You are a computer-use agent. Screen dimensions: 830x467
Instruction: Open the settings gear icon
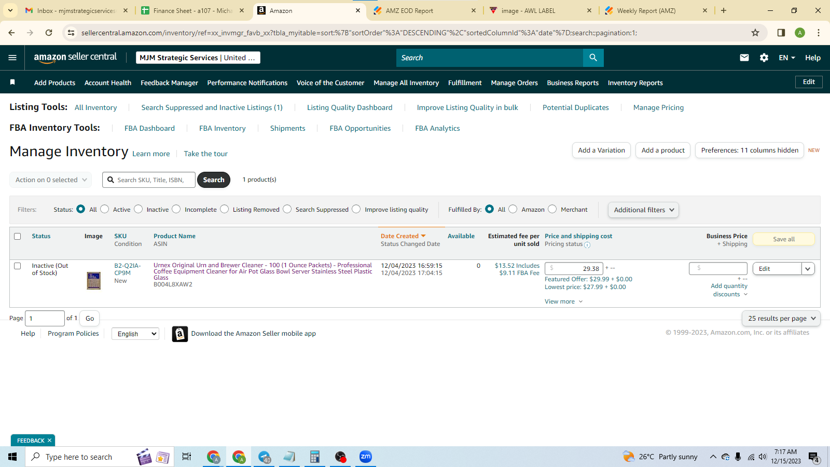pos(764,58)
